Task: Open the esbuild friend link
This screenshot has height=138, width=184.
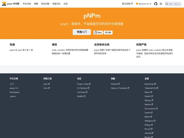Action: tap(149, 133)
